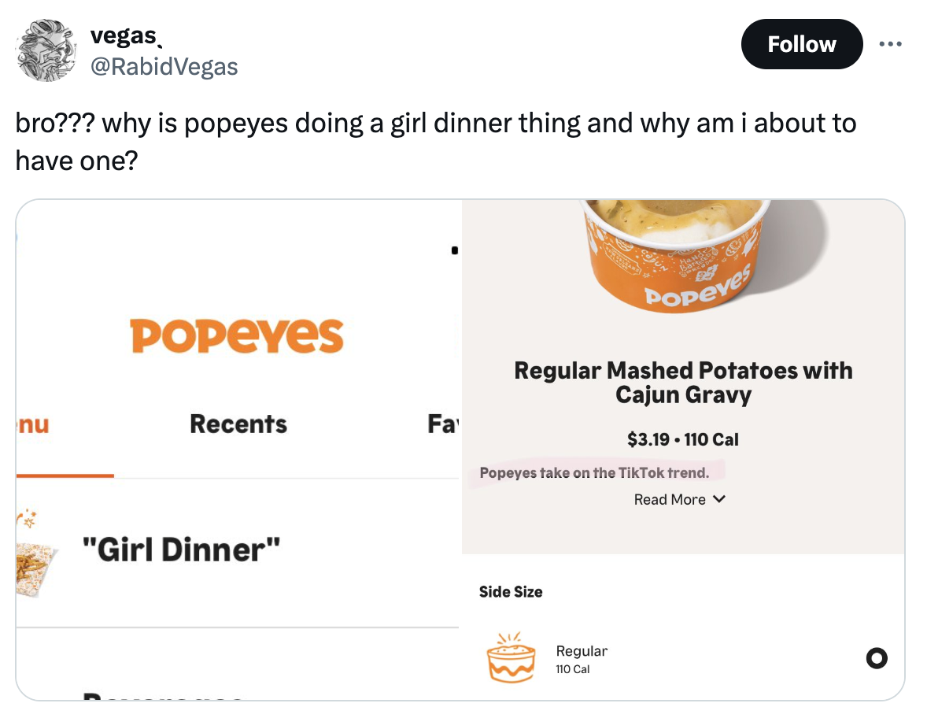Click the mashed potatoes cup image
Screen dimensions: 927x718
(674, 250)
